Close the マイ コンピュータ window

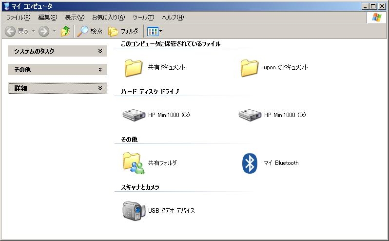(x=382, y=6)
